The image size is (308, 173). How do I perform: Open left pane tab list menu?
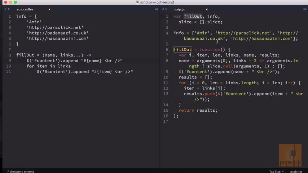[x=157, y=9]
